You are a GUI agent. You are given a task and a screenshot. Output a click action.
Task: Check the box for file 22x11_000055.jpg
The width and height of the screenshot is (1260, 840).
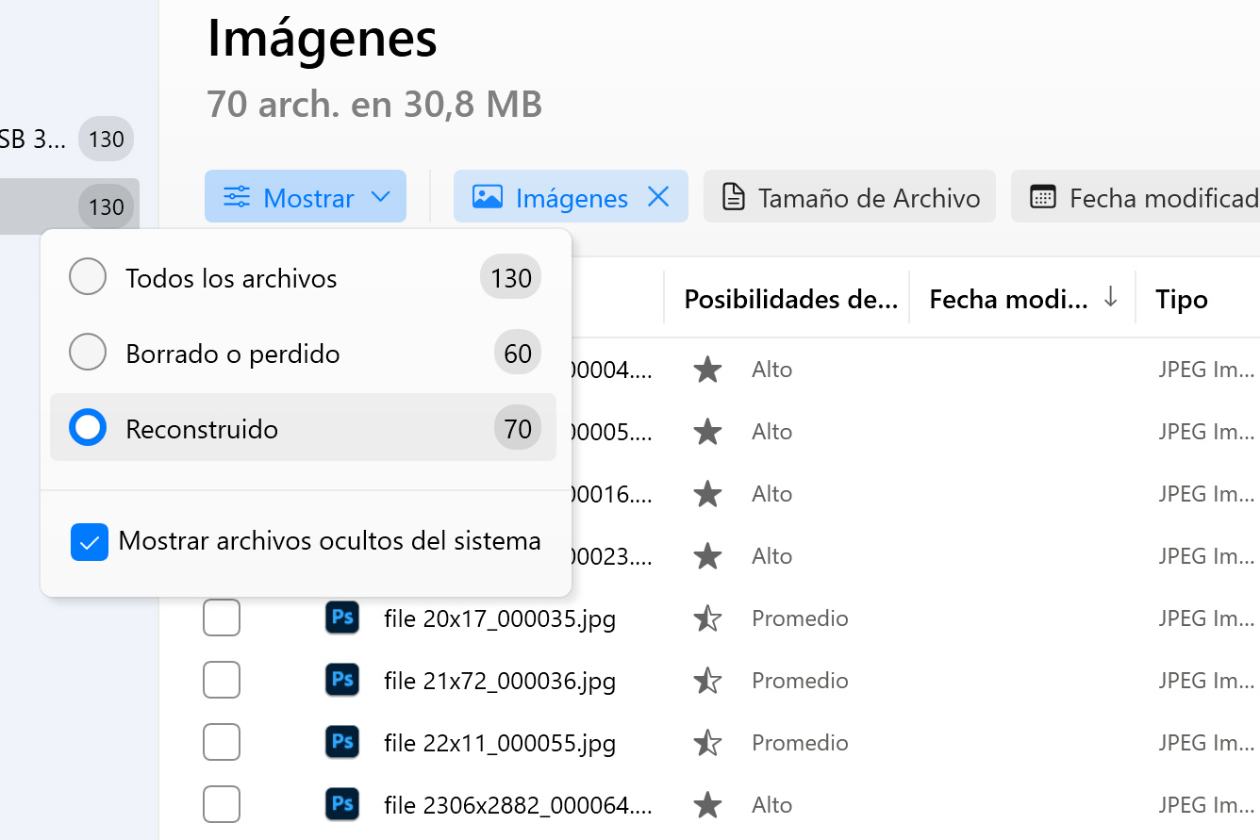222,743
